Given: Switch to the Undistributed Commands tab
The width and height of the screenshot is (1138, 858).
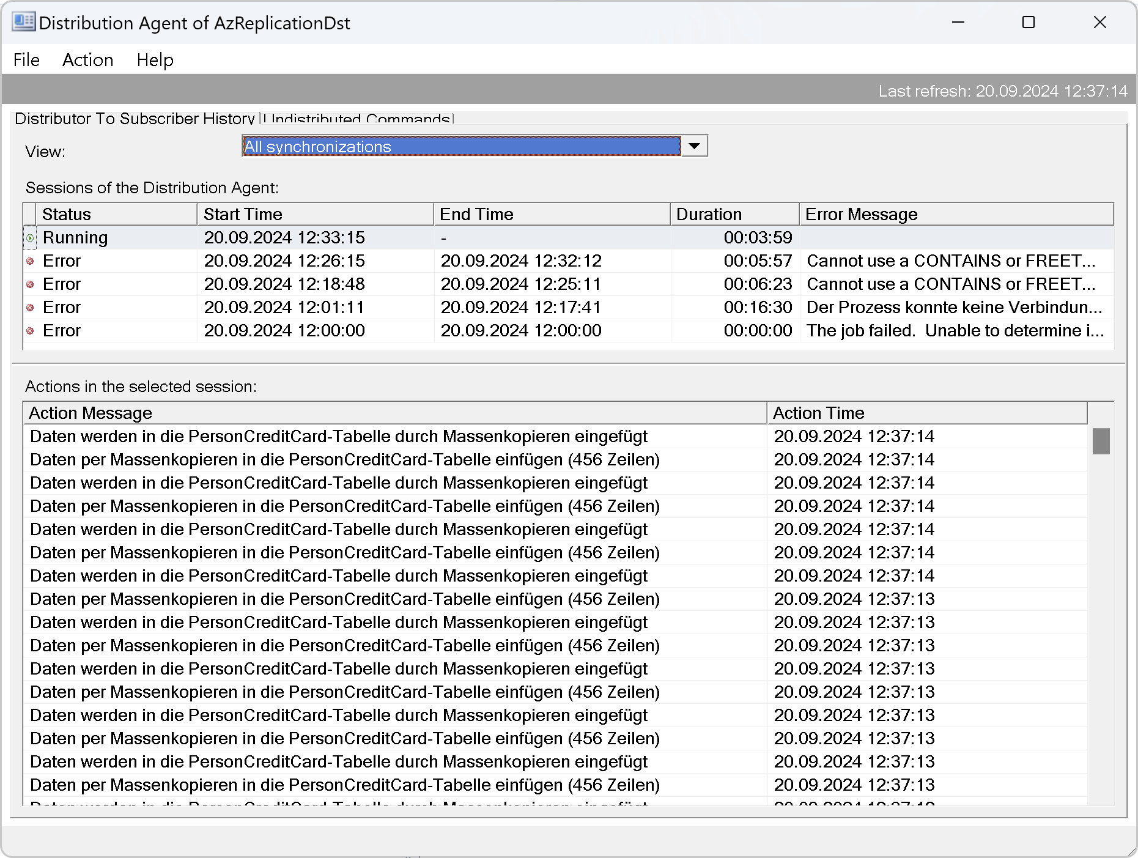Looking at the screenshot, I should pyautogui.click(x=359, y=118).
